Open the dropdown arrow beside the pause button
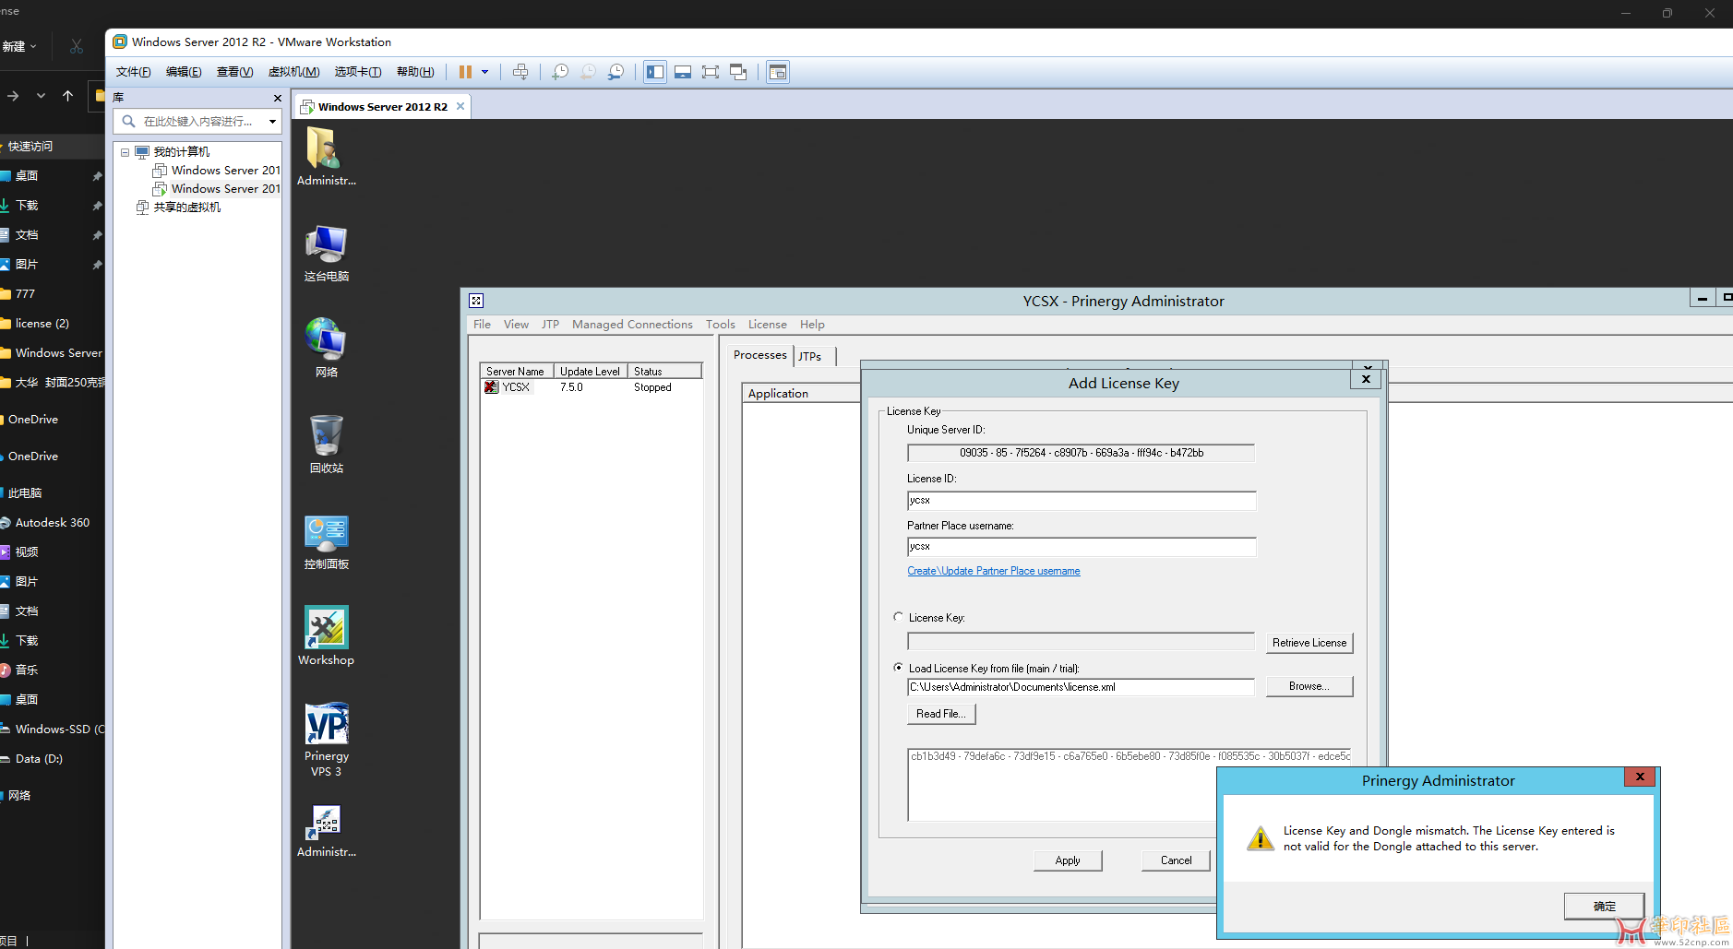The width and height of the screenshot is (1733, 949). (484, 72)
